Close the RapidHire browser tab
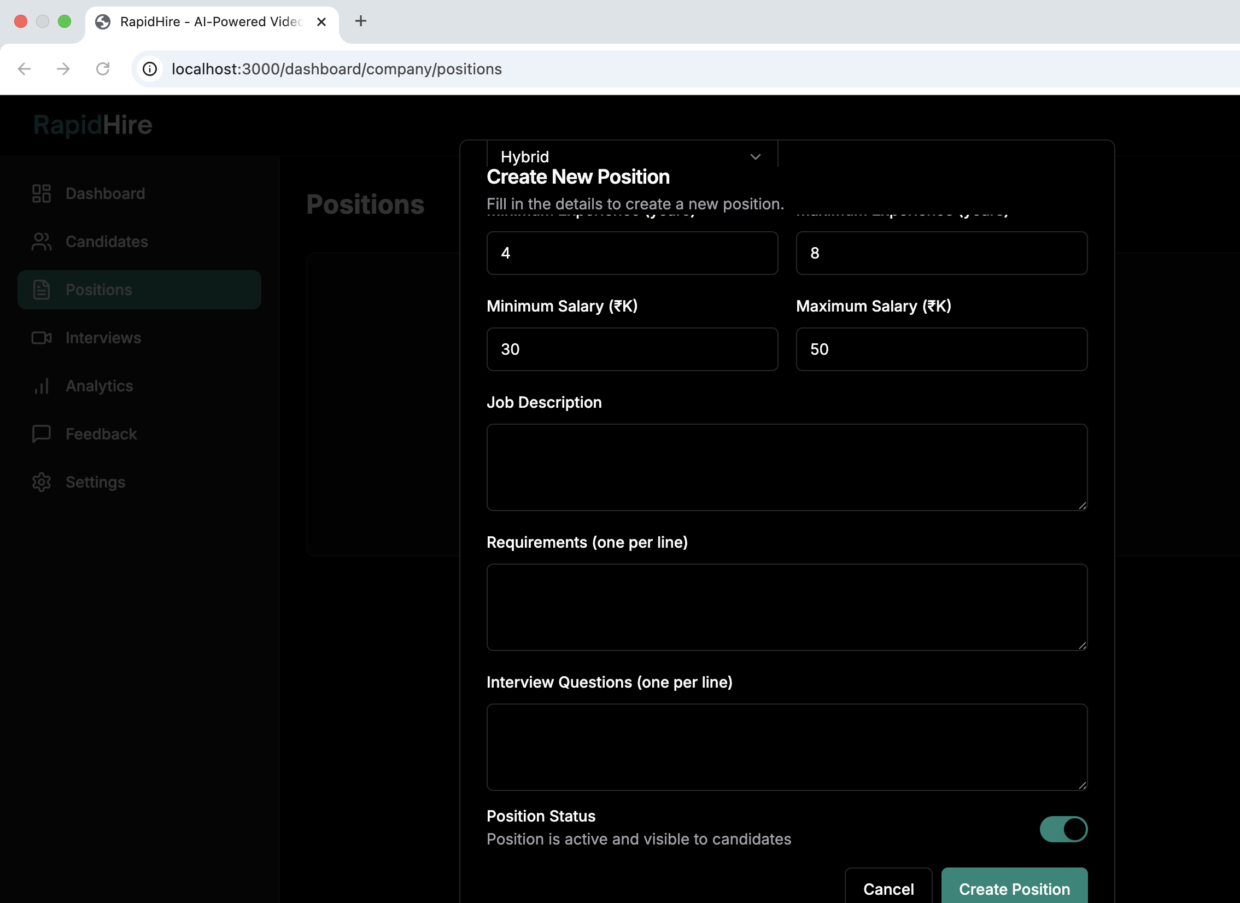The image size is (1240, 903). point(321,22)
